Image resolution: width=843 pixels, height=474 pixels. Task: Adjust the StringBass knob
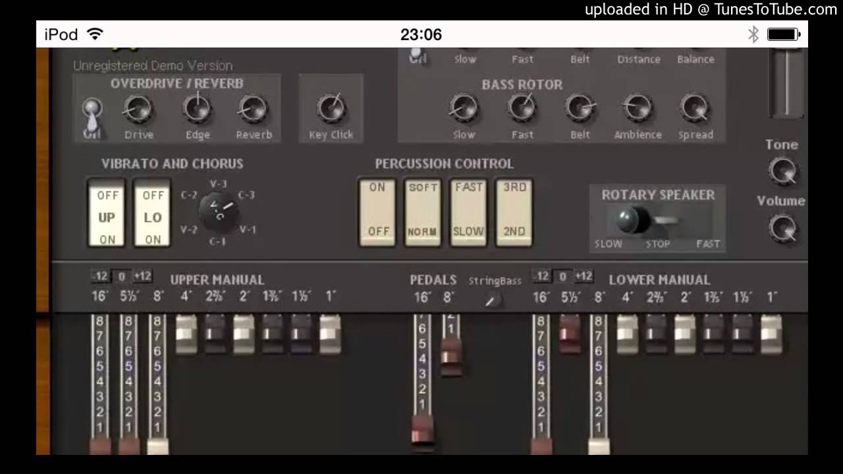coord(491,300)
